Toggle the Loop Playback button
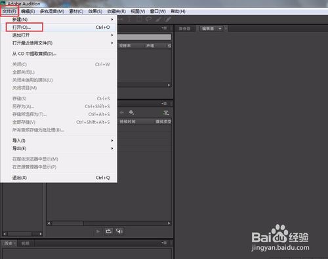This screenshot has height=259, width=328. [109, 231]
